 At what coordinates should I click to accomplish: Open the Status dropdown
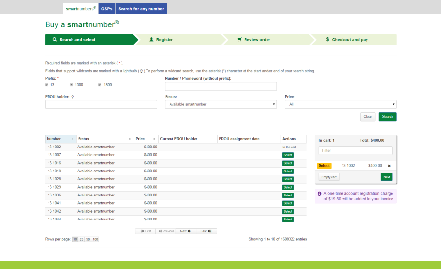(221, 104)
